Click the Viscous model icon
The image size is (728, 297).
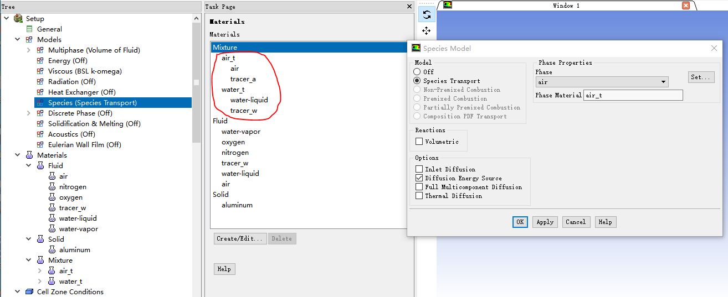[39, 71]
